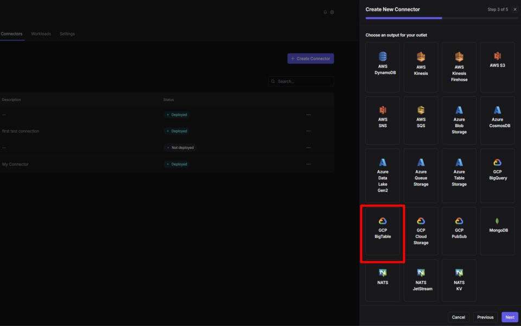Screen dimensions: 521x326
Task: Pick GCP PubSub as the output
Action: pos(459,231)
